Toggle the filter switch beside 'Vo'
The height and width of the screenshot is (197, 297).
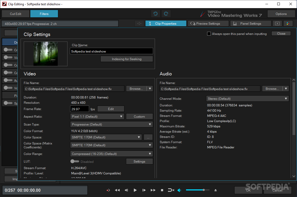click(8, 88)
